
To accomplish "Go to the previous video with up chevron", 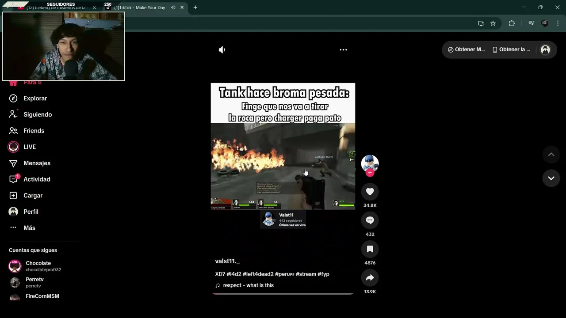I will tap(551, 155).
